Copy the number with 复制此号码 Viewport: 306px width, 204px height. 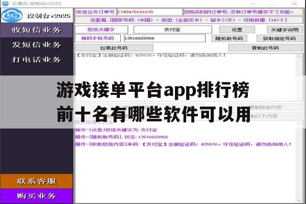265,48
